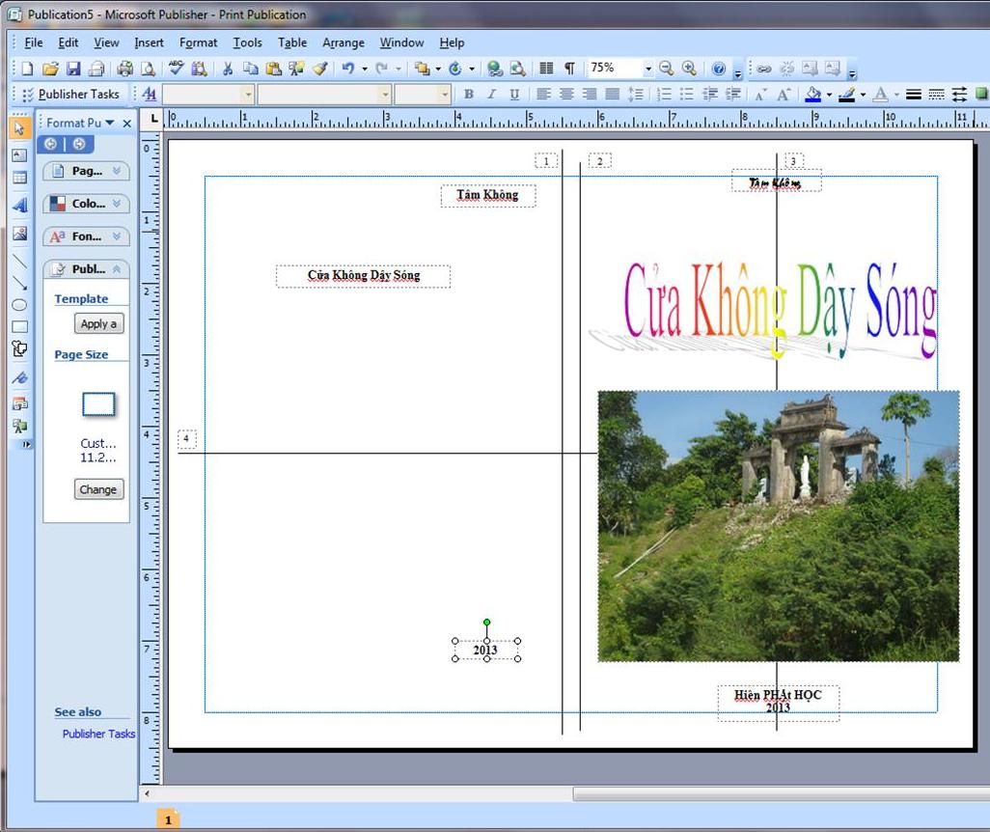990x832 pixels.
Task: Click the Apply a Template button
Action: [99, 323]
